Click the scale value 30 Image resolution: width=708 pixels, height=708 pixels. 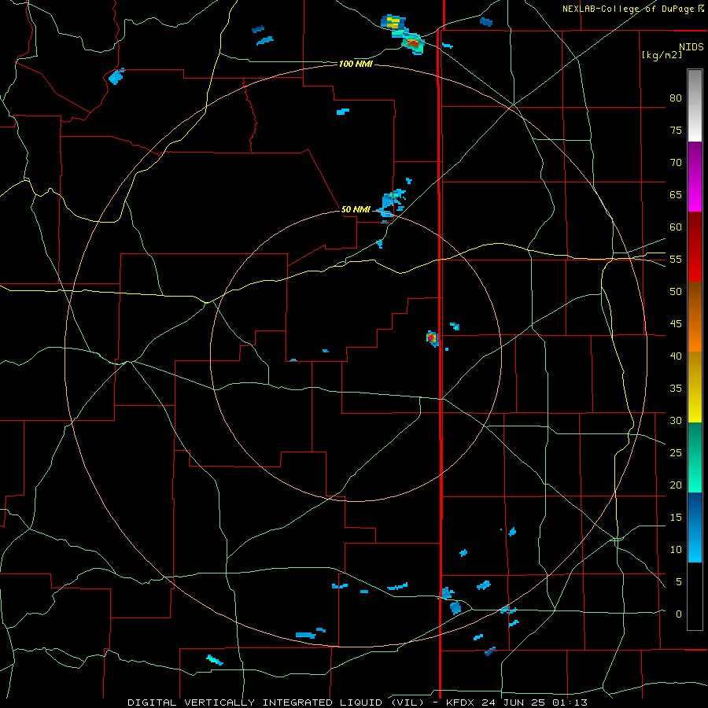[676, 420]
